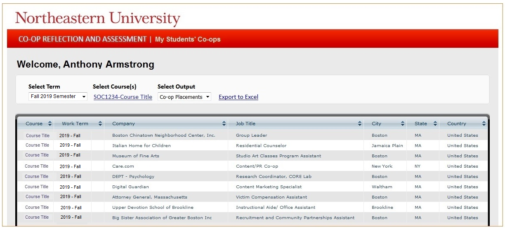Image resolution: width=505 pixels, height=229 pixels.
Task: Click the Company column header label
Action: point(123,124)
